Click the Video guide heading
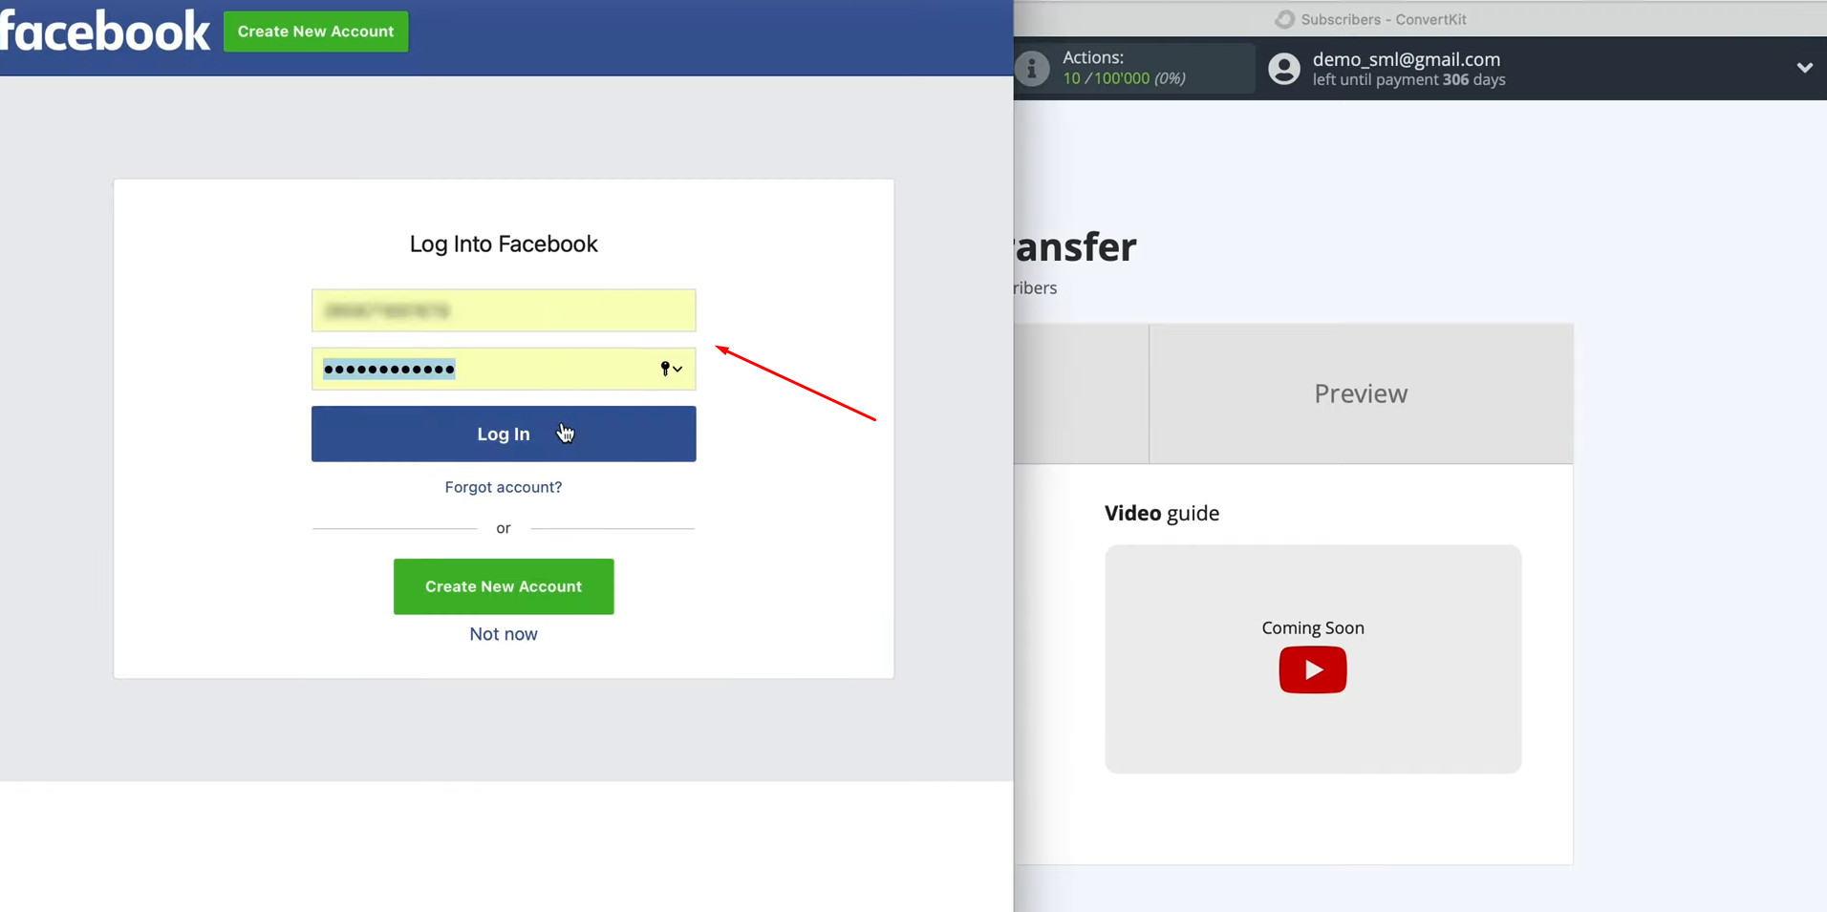The width and height of the screenshot is (1827, 912). coord(1162,513)
